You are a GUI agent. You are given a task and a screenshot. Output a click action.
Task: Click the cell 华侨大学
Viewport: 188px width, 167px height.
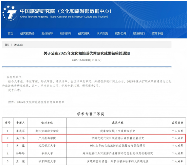point(47,153)
